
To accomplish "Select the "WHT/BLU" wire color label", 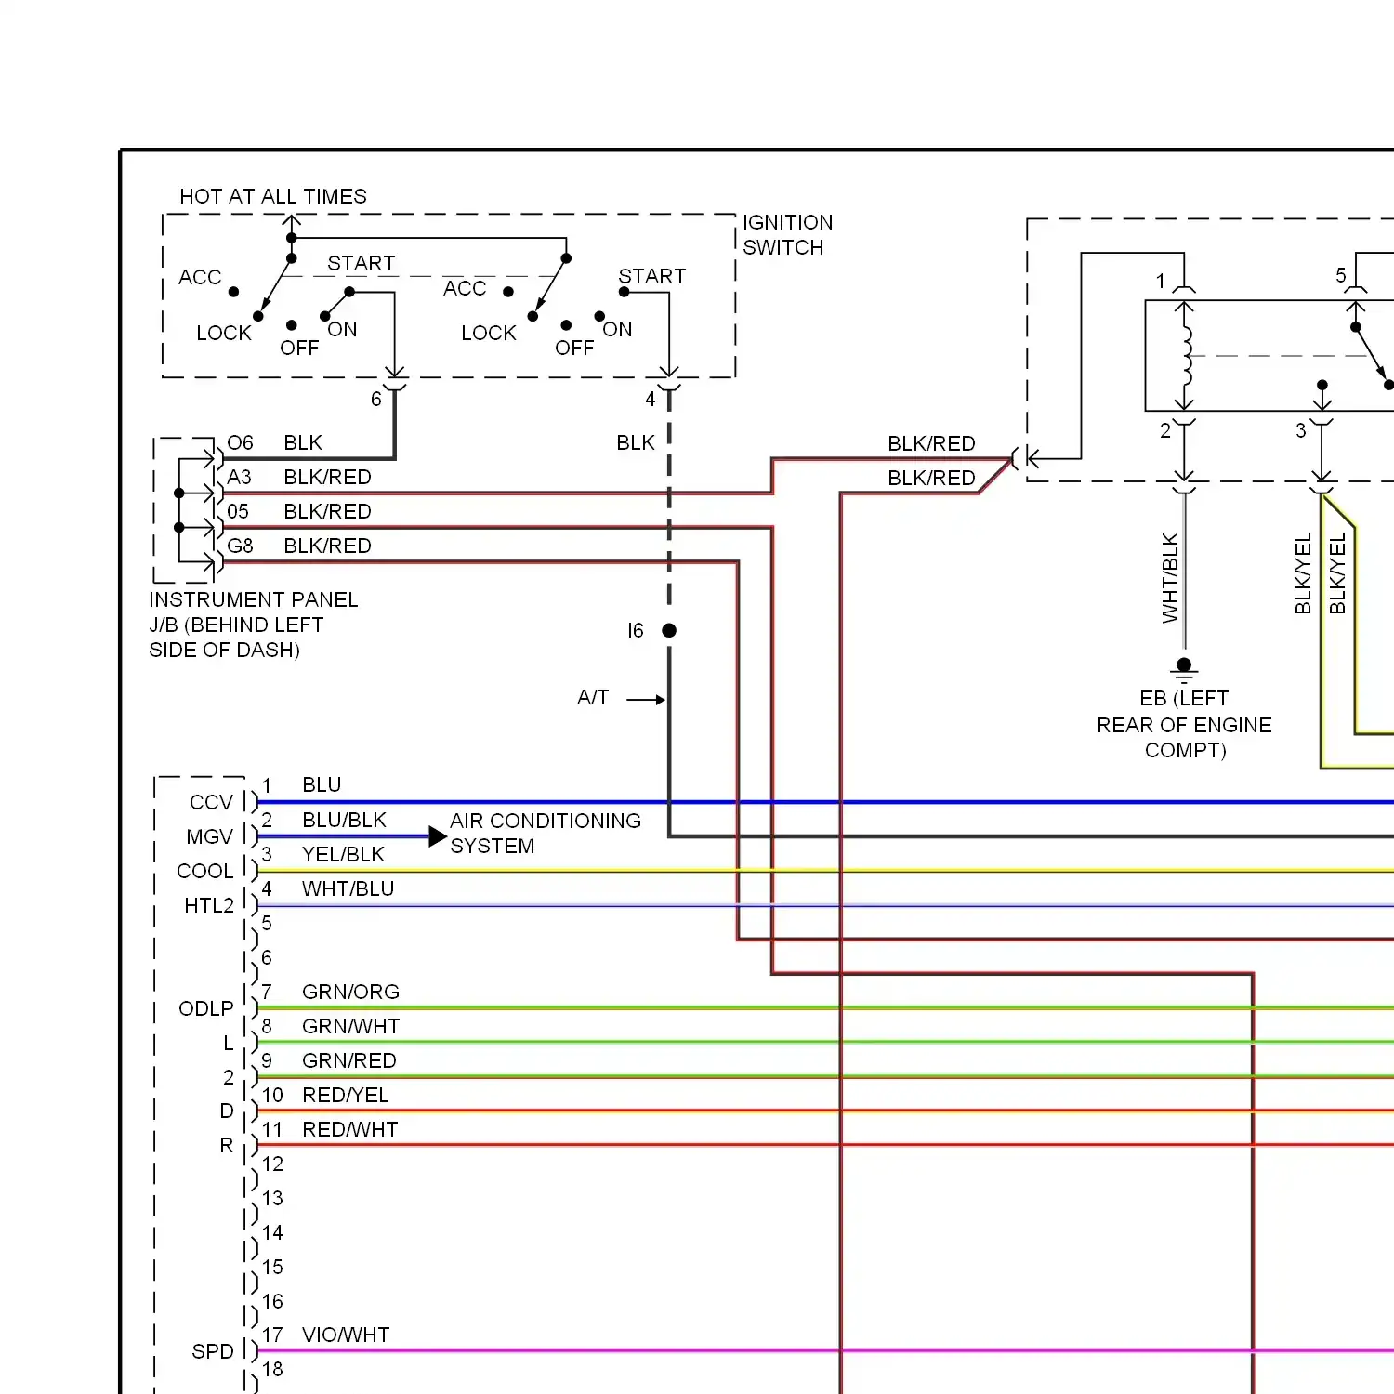I will (x=348, y=888).
